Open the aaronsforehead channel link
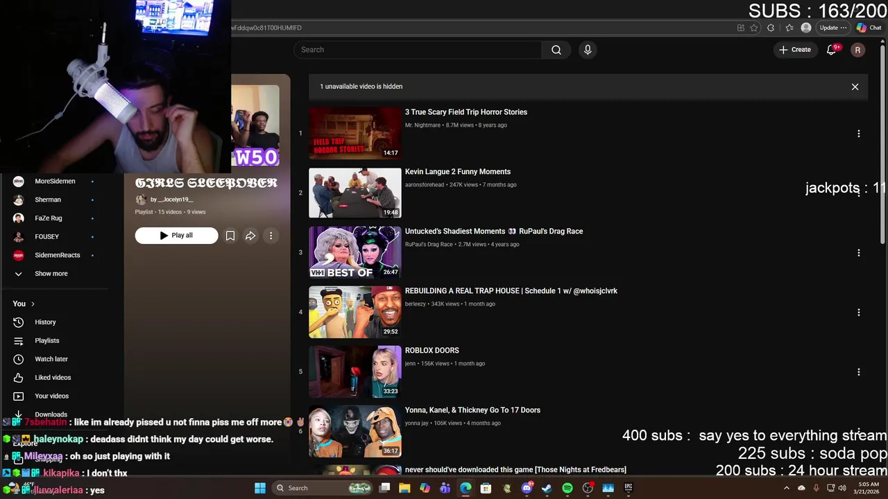This screenshot has height=499, width=888. click(x=425, y=185)
